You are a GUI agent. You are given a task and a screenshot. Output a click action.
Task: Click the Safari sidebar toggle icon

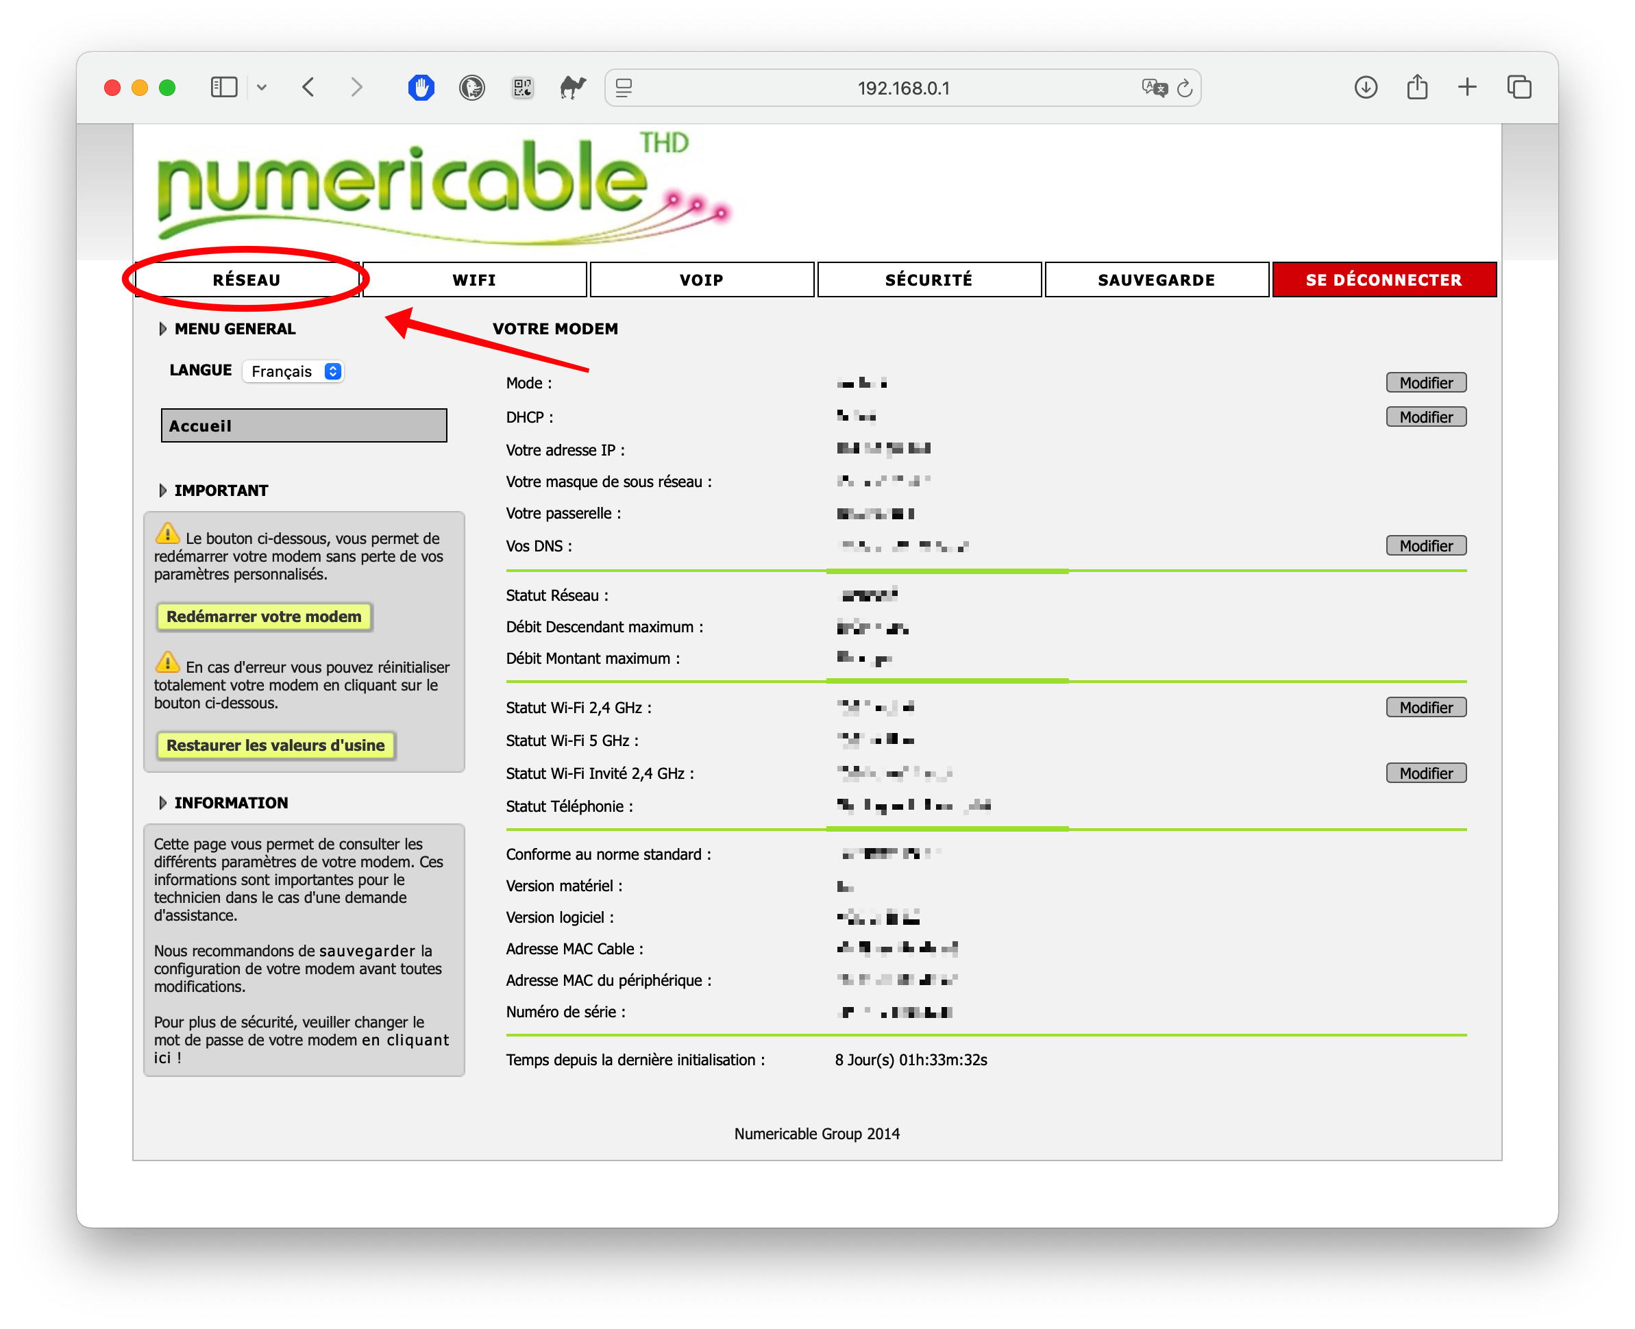[x=223, y=87]
